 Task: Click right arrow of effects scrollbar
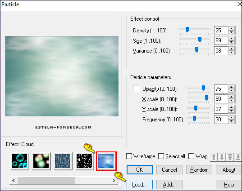(114, 180)
